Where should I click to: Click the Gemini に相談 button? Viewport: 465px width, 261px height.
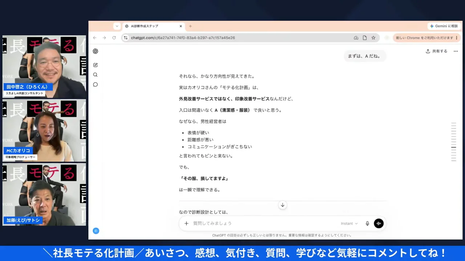(444, 26)
